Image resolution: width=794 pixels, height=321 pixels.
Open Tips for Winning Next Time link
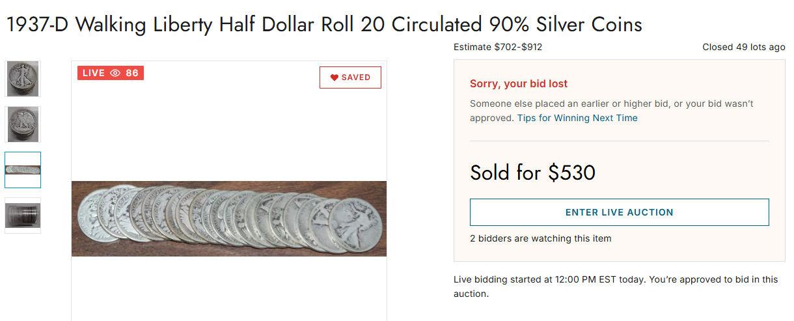pyautogui.click(x=577, y=118)
